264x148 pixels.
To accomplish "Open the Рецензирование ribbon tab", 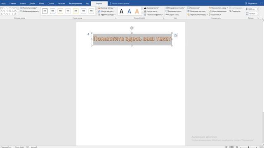I will (75, 3).
